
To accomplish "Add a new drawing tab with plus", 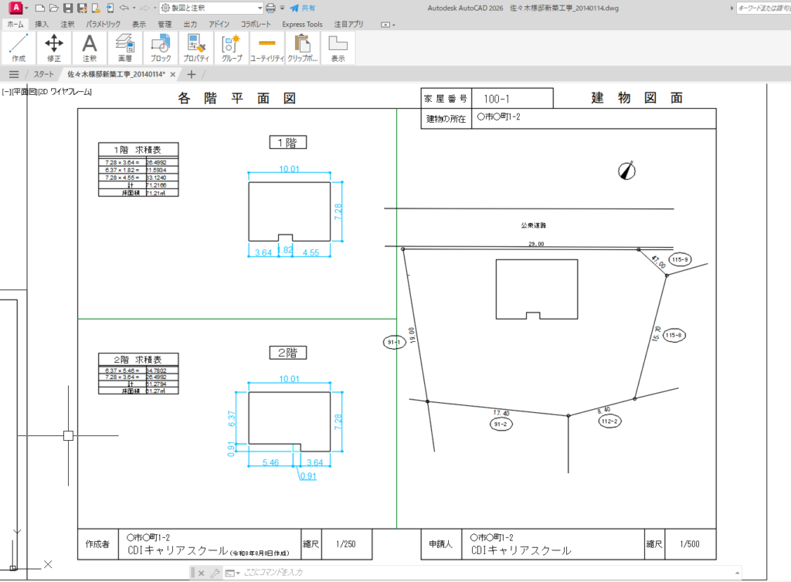I will [192, 75].
